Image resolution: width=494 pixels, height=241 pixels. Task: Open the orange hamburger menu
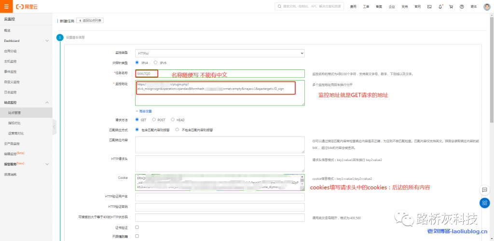tap(6, 7)
